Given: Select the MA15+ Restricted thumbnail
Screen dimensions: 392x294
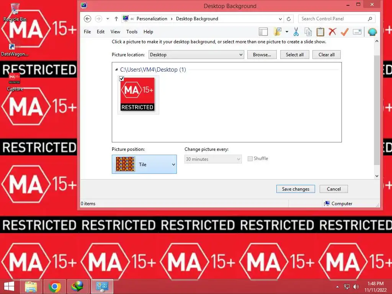Looking at the screenshot, I should [x=137, y=94].
